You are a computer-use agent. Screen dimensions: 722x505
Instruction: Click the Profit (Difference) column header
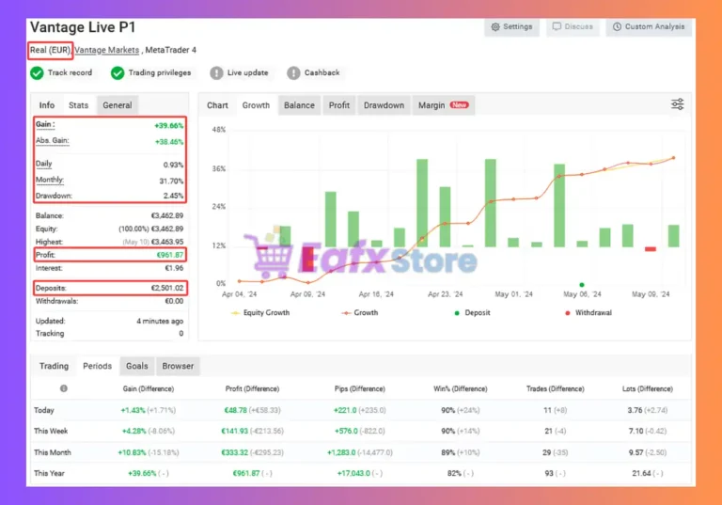point(252,389)
